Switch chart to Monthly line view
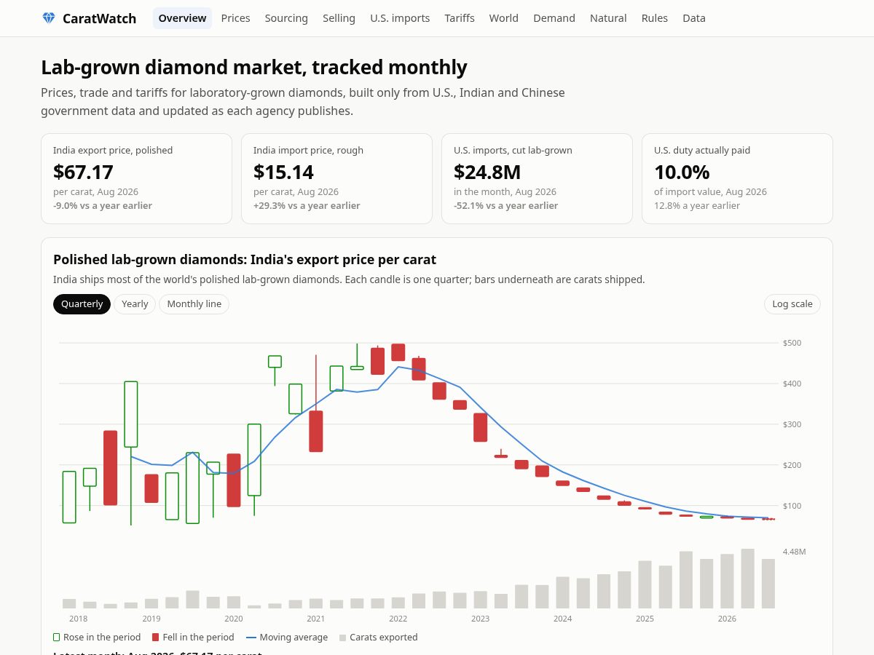Image resolution: width=874 pixels, height=655 pixels. click(x=194, y=304)
